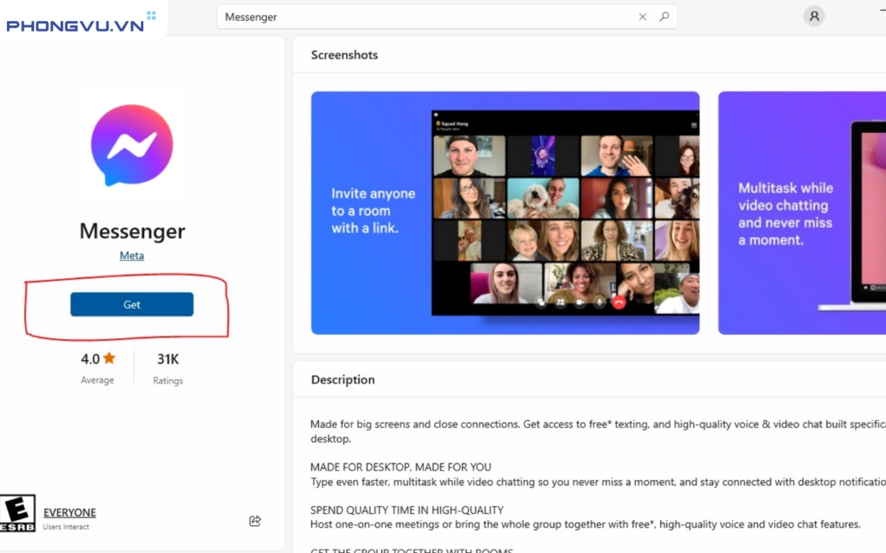Click the magnifier search icon
Viewport: 886px width, 553px height.
pyautogui.click(x=664, y=17)
